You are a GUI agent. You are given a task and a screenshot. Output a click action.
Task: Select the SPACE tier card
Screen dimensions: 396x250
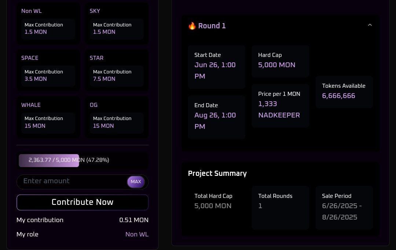click(48, 69)
